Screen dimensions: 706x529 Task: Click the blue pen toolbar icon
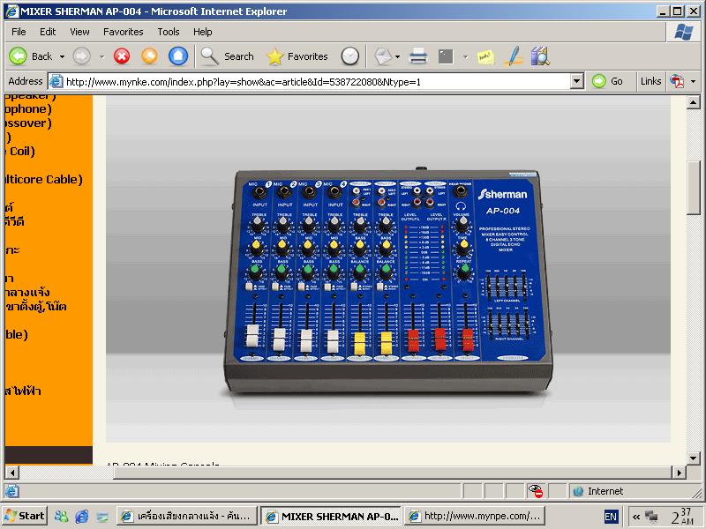tap(514, 56)
